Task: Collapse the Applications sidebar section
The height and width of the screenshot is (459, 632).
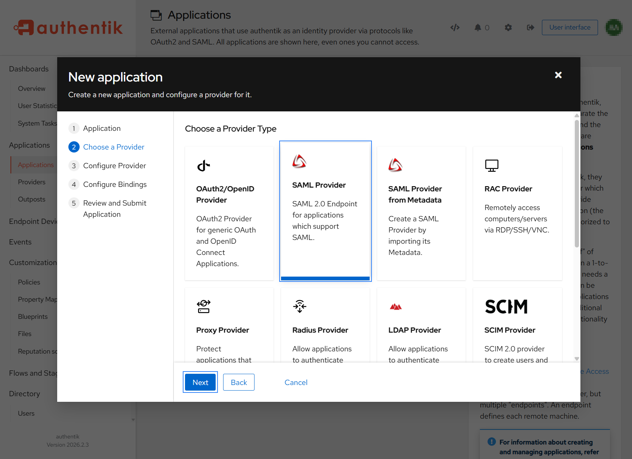Action: coord(30,145)
